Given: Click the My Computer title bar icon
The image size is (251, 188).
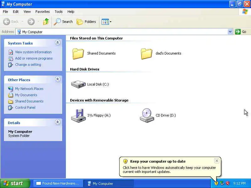Looking at the screenshot, I should 3,4.
